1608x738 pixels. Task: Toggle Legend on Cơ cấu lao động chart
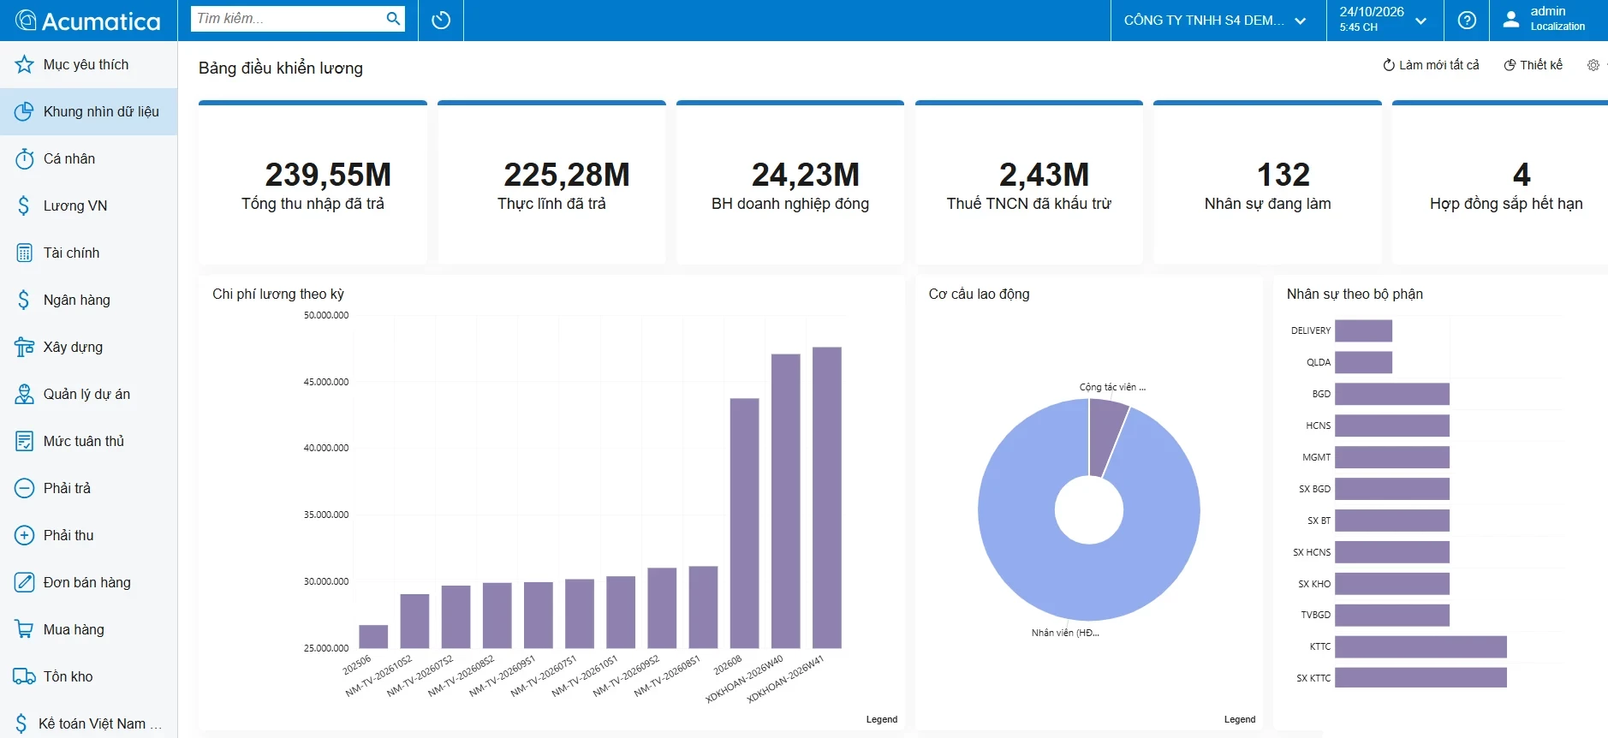tap(1239, 719)
